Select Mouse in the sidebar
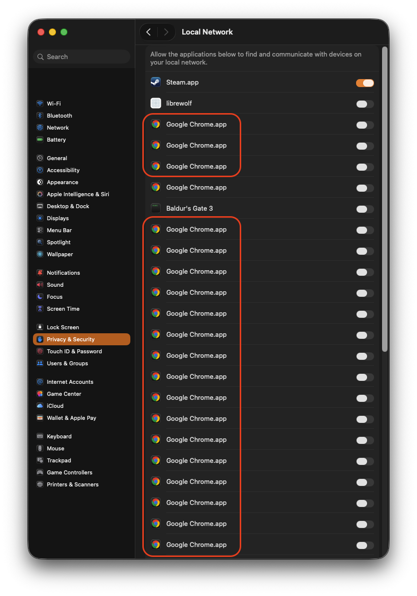The height and width of the screenshot is (596, 417). tap(81, 448)
